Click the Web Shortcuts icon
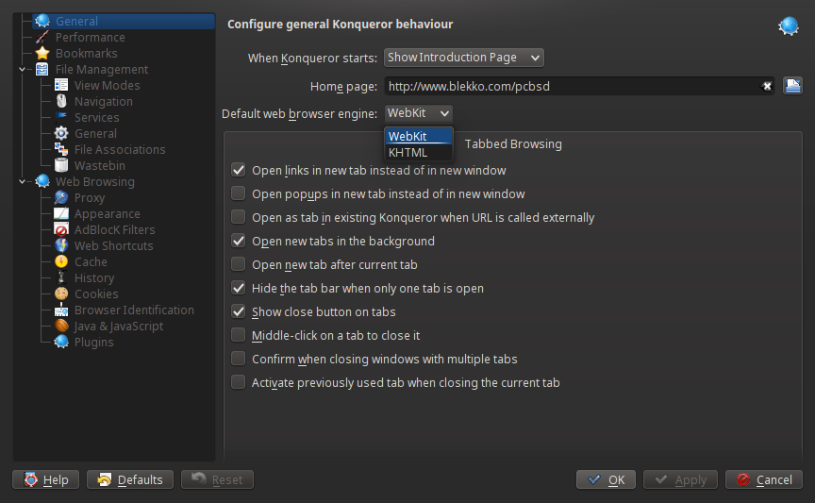815x503 pixels. click(x=61, y=246)
